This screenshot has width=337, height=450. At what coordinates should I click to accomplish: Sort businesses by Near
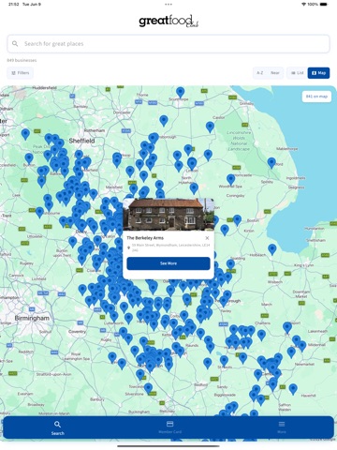click(x=275, y=73)
